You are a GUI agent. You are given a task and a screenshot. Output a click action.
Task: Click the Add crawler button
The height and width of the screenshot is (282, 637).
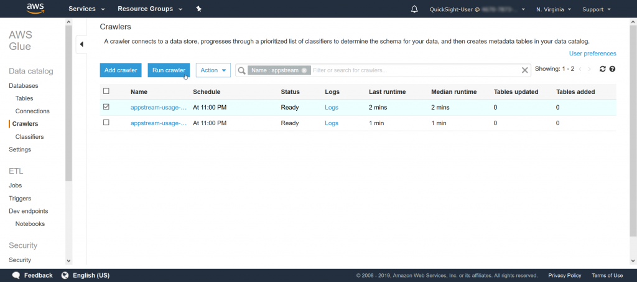coord(121,70)
